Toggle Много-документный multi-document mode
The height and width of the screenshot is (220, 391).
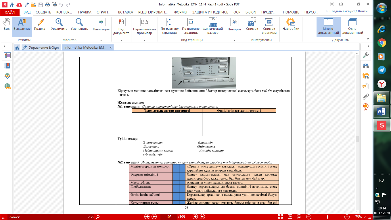pyautogui.click(x=328, y=26)
